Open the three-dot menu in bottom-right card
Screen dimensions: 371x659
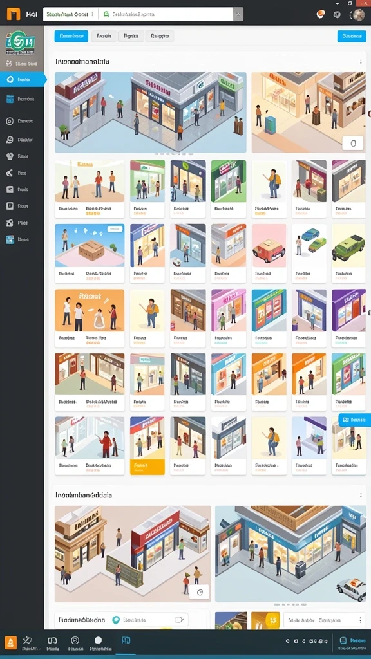(x=360, y=620)
